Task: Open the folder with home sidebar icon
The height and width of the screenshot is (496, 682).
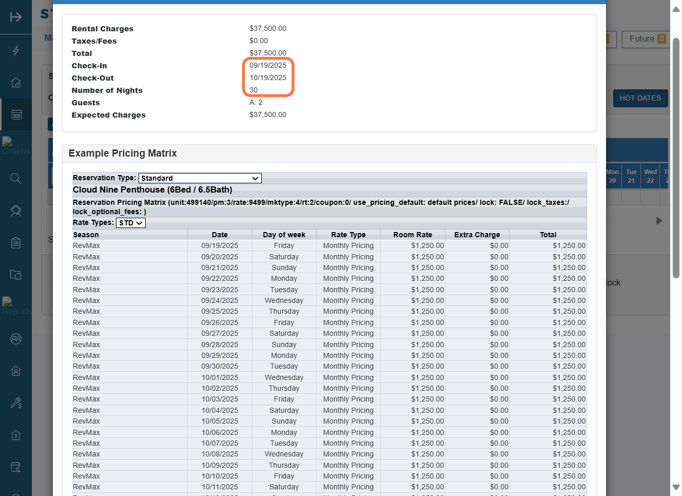Action: (16, 275)
